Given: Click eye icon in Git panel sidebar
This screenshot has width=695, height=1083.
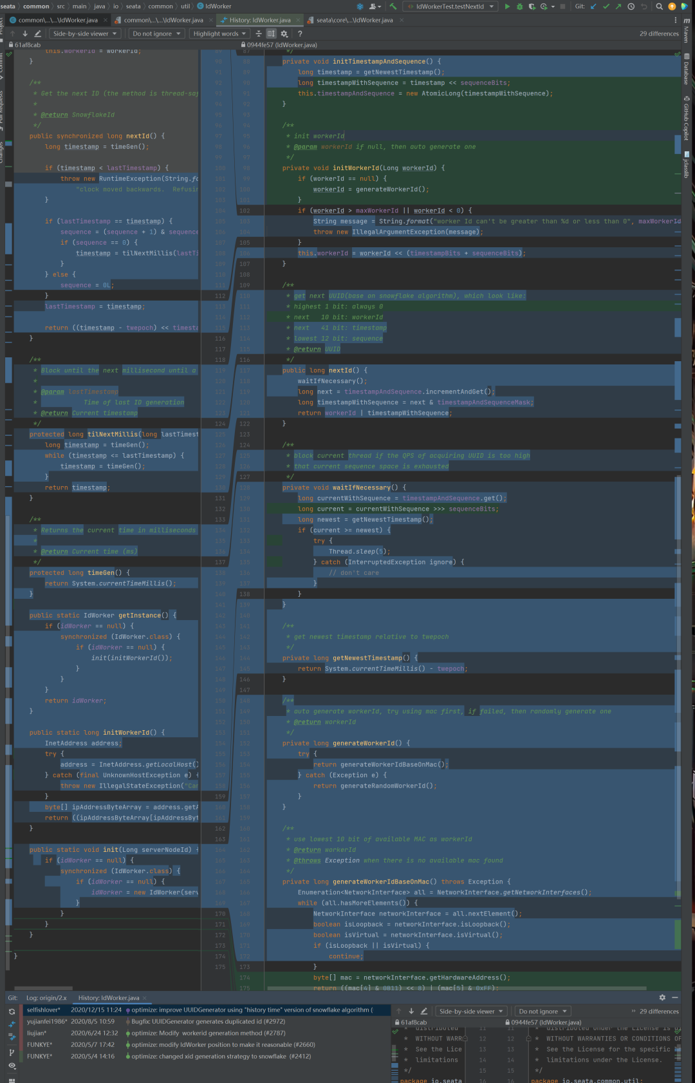Looking at the screenshot, I should pos(12,1066).
